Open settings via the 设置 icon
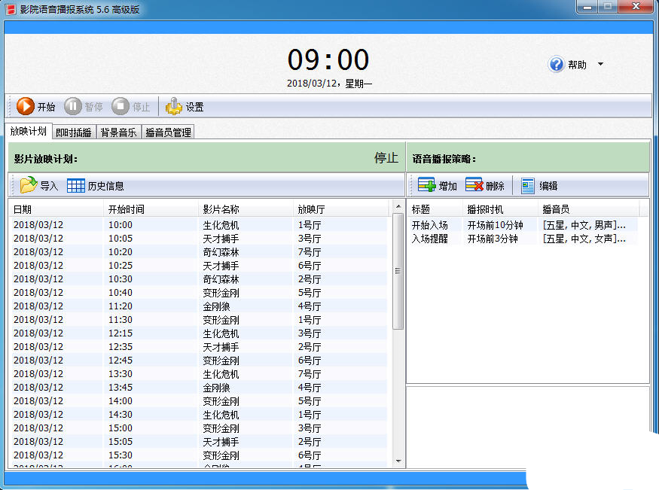Viewport: 659px width, 490px height. pos(174,105)
